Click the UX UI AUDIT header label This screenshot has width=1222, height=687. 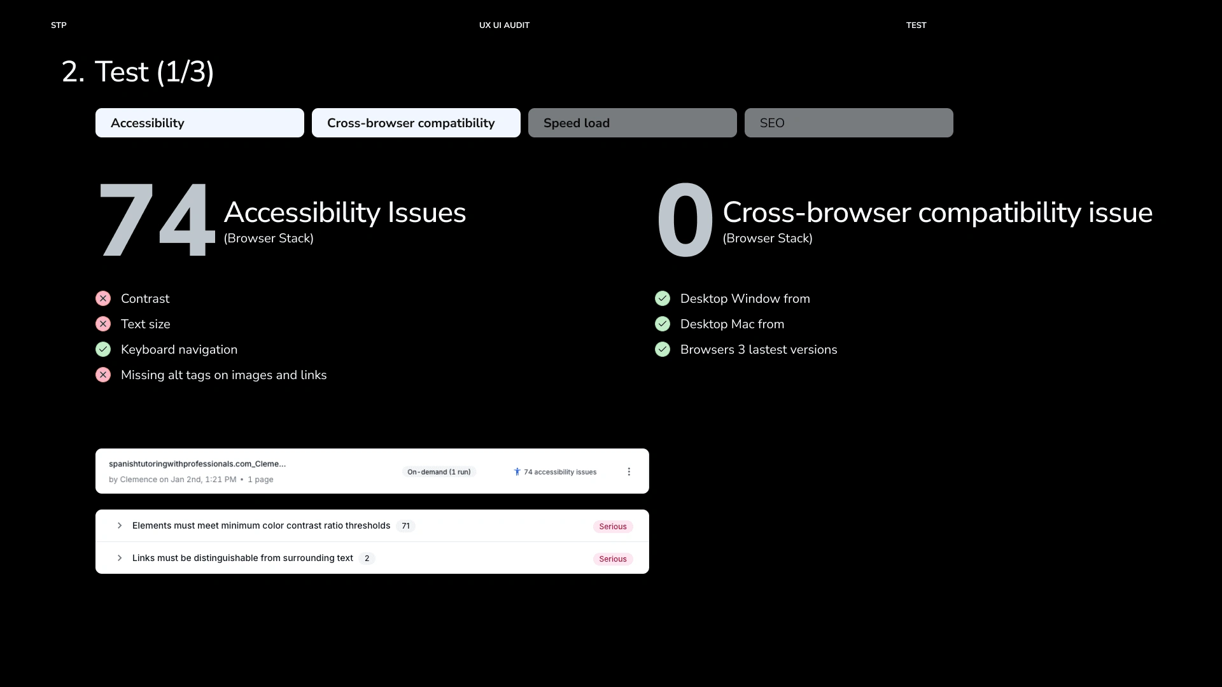coord(504,25)
